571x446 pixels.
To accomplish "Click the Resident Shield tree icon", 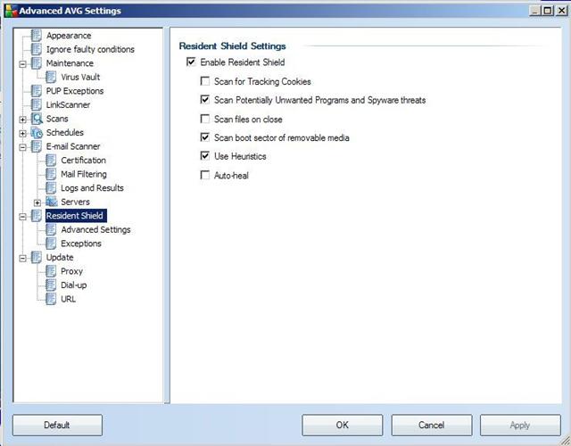I will (x=37, y=216).
